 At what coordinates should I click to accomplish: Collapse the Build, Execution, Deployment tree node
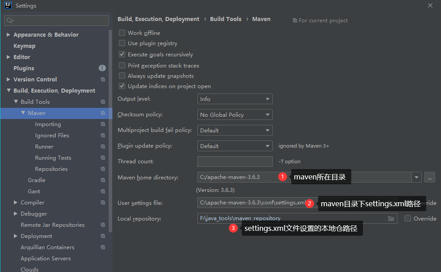(x=9, y=90)
